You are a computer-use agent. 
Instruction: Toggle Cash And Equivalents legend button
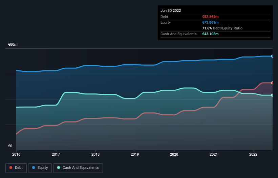point(78,168)
